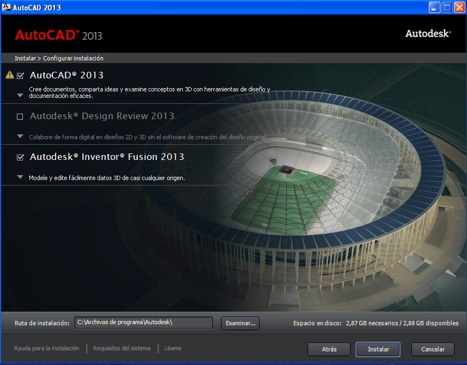Go back with the Atrás button
The height and width of the screenshot is (365, 467).
coord(329,349)
